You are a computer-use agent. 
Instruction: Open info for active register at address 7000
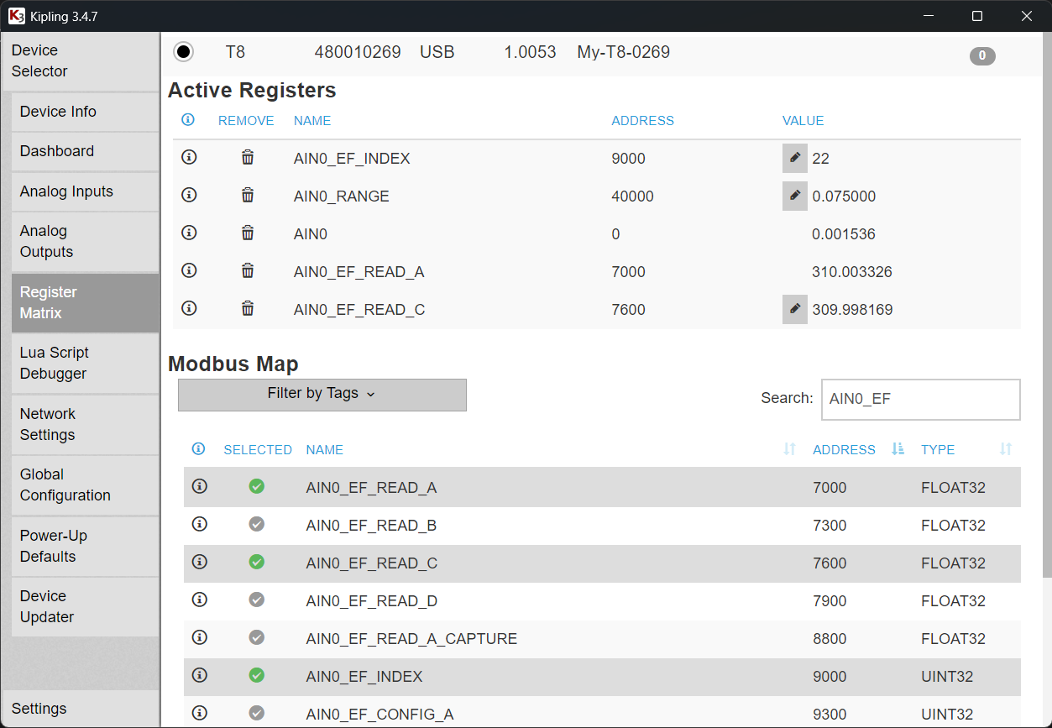click(x=189, y=270)
